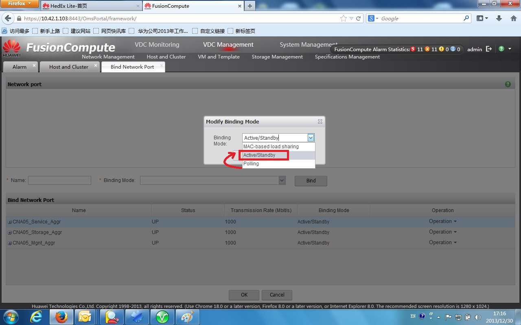Click the green checkmark app on the taskbar

[162, 316]
